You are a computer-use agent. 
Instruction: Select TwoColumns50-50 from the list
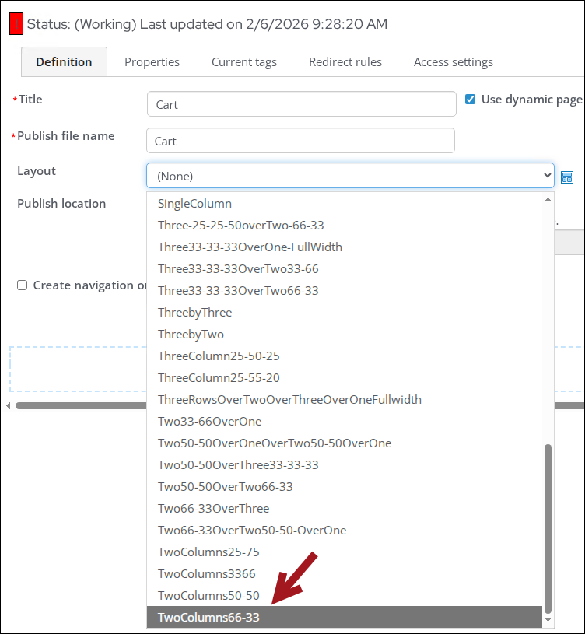(208, 596)
